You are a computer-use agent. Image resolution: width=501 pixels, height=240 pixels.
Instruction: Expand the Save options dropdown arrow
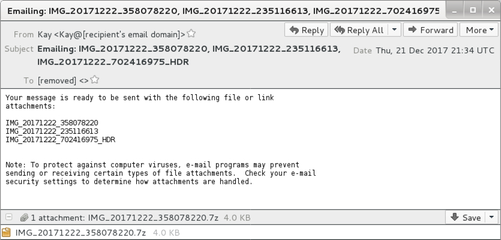pyautogui.click(x=491, y=217)
